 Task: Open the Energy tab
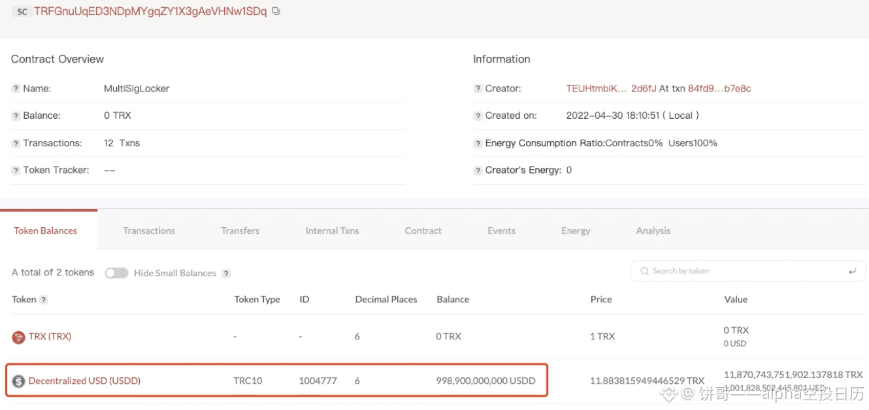coord(576,230)
